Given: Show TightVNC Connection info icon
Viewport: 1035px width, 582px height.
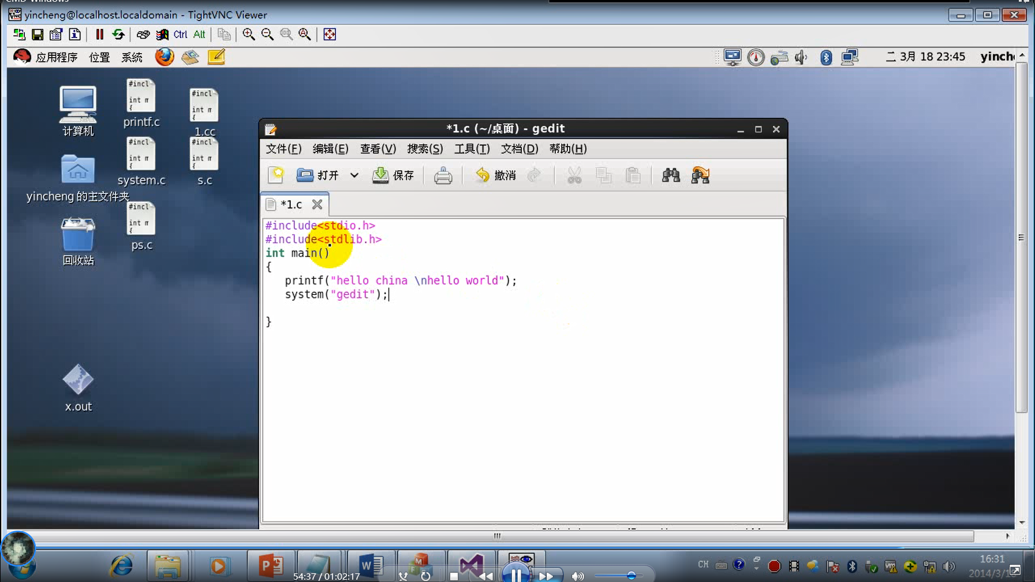Looking at the screenshot, I should point(74,35).
